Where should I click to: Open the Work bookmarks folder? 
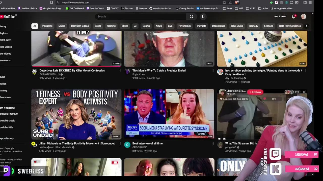point(228,8)
